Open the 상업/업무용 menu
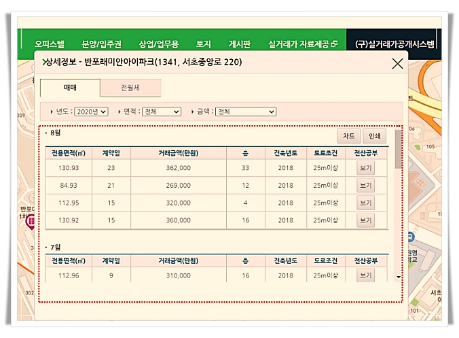The width and height of the screenshot is (459, 338). (x=159, y=44)
